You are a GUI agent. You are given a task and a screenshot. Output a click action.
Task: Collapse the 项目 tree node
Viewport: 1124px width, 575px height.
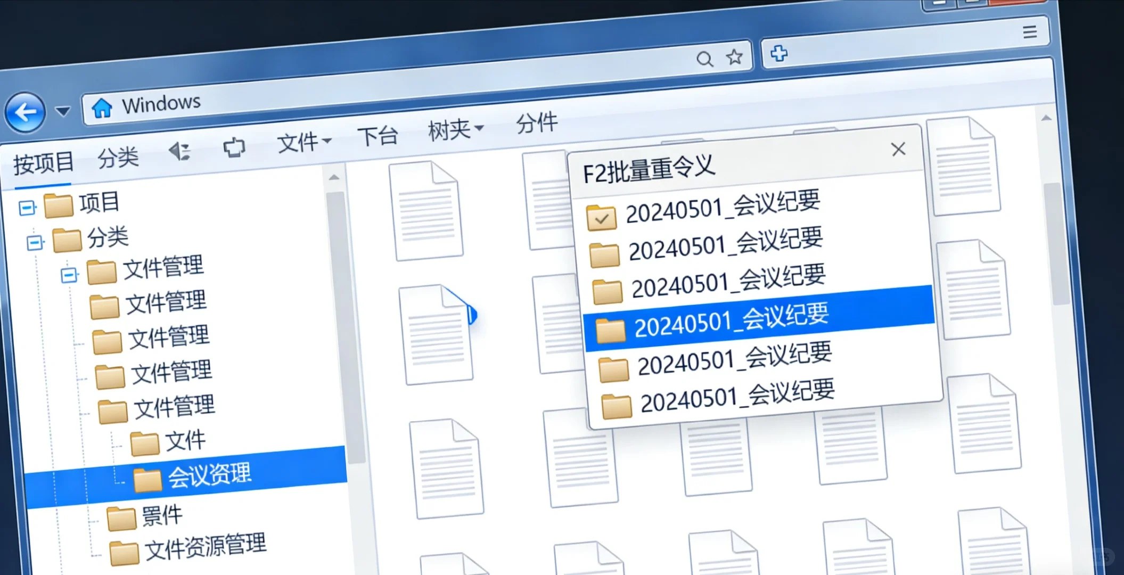click(27, 208)
